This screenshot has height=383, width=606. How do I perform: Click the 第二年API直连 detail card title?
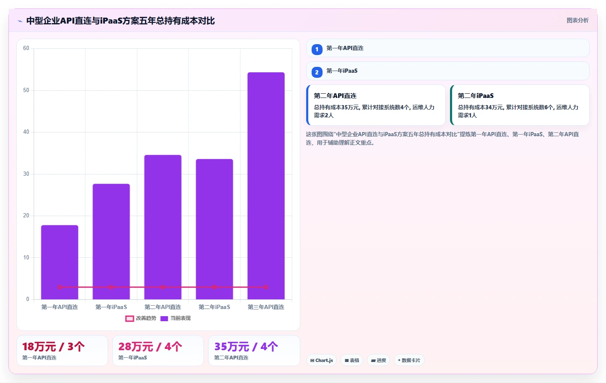(x=335, y=96)
